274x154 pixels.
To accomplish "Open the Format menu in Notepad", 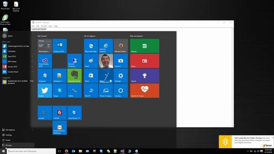I will (44, 26).
